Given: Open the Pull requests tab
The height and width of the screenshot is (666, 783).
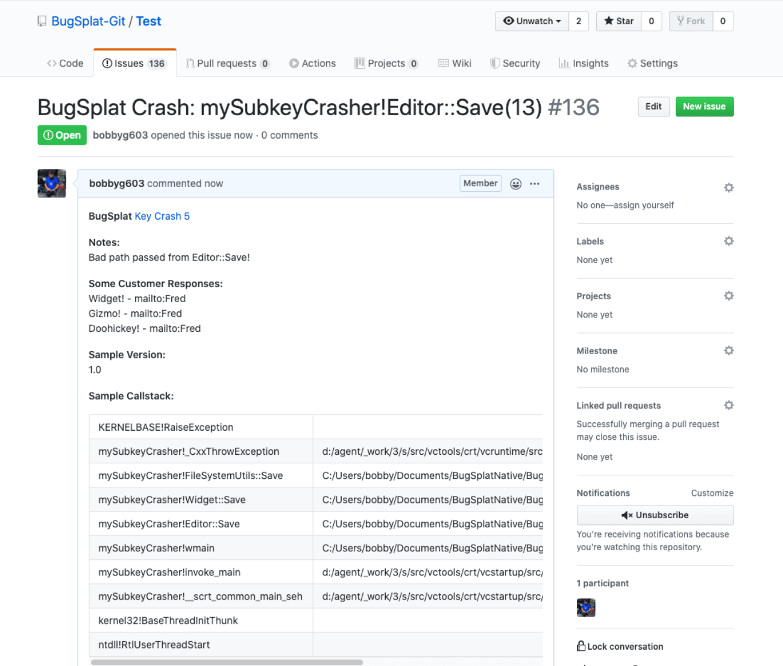Looking at the screenshot, I should pyautogui.click(x=228, y=63).
